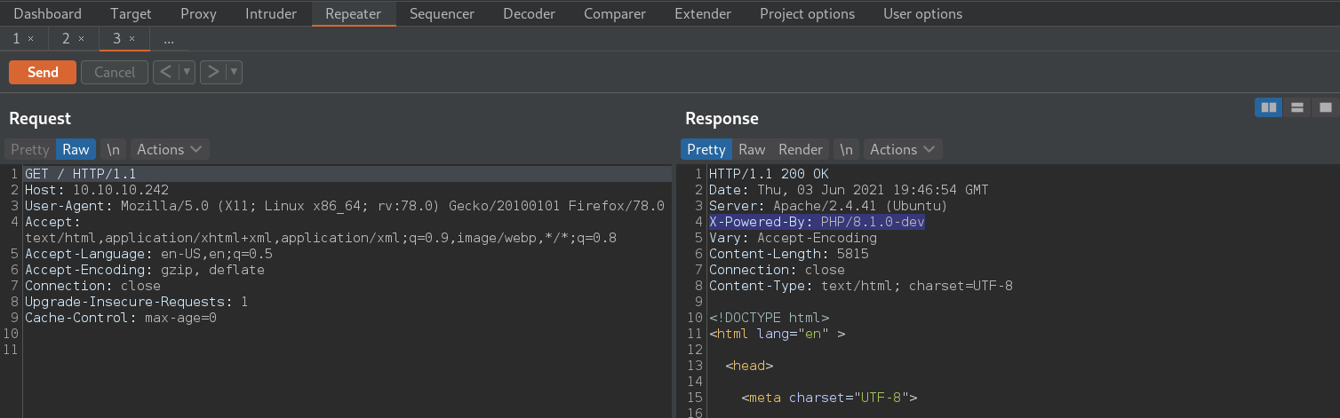Open the Comparer tab
The width and height of the screenshot is (1340, 418).
[x=615, y=13]
